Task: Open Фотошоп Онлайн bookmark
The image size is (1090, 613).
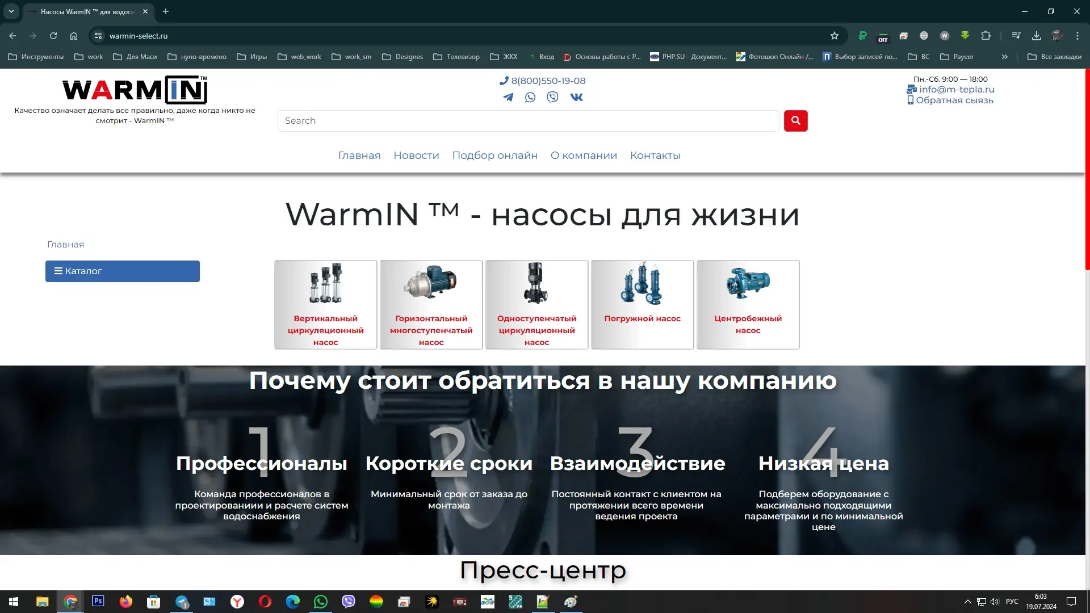Action: pos(775,57)
